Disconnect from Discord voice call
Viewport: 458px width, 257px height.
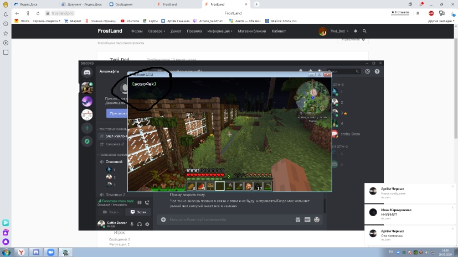click(x=147, y=202)
